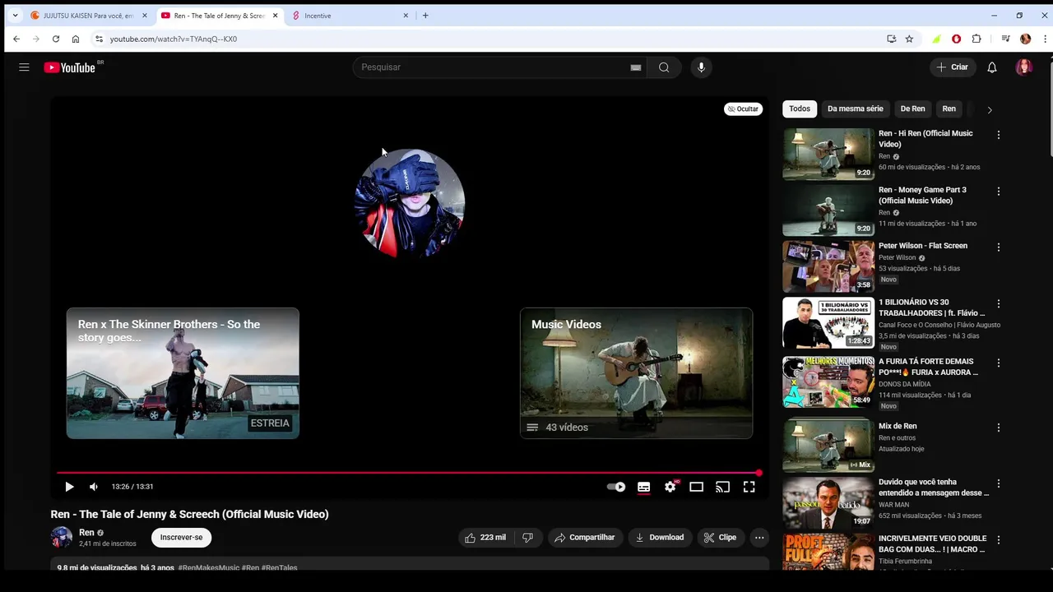Play the video

click(x=69, y=487)
